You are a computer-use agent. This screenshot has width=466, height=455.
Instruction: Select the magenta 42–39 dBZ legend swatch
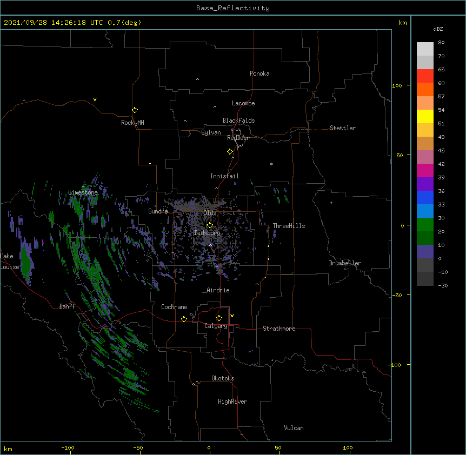[x=425, y=170]
